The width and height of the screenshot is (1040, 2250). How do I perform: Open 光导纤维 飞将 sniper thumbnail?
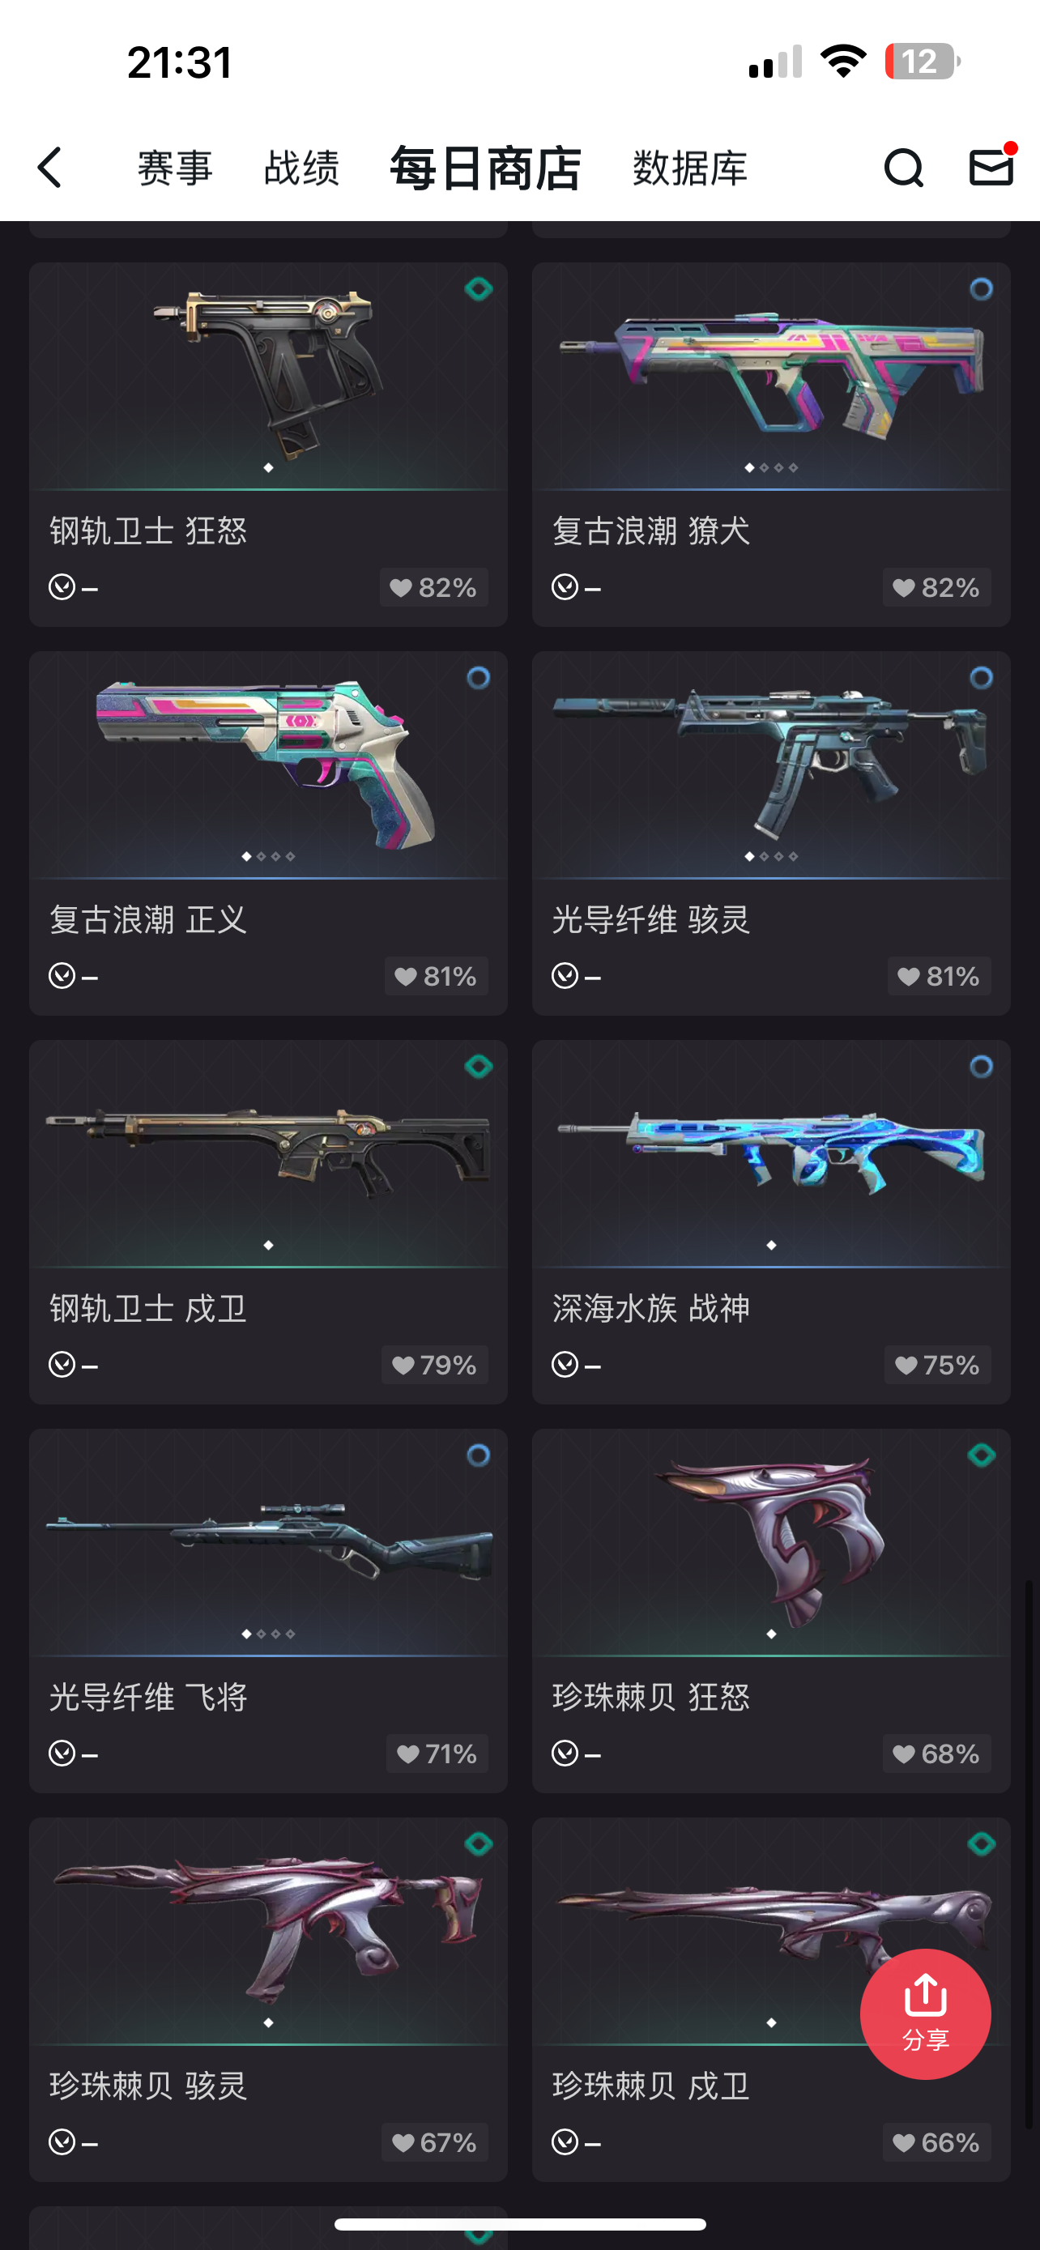268,1541
